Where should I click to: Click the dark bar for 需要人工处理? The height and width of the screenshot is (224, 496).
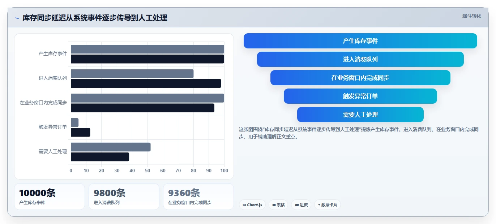tap(100, 157)
